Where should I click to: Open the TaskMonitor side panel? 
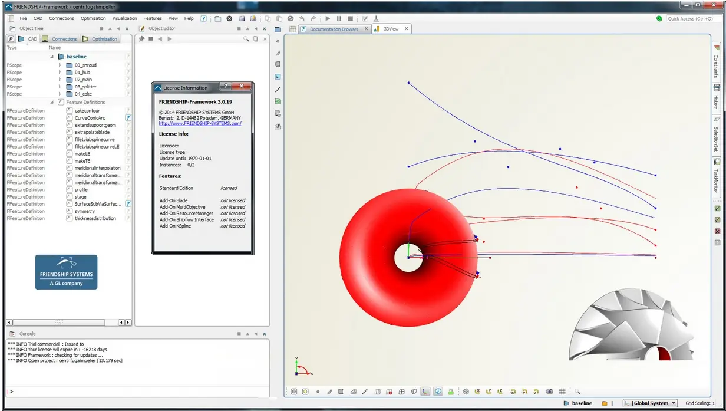coord(717,177)
